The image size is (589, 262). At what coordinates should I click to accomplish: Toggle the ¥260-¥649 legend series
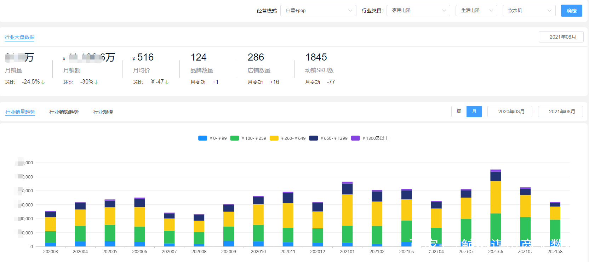[287, 138]
